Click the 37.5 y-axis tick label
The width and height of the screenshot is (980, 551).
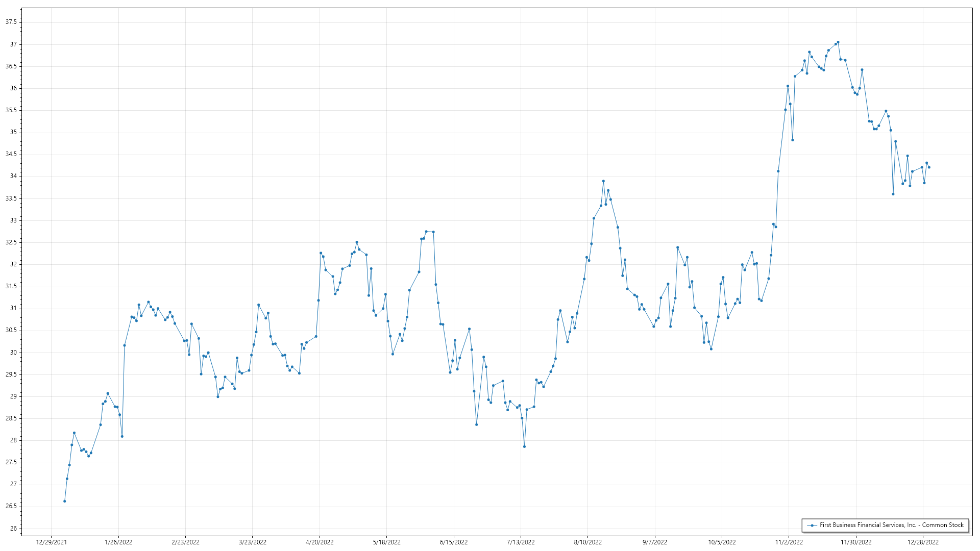click(x=11, y=22)
